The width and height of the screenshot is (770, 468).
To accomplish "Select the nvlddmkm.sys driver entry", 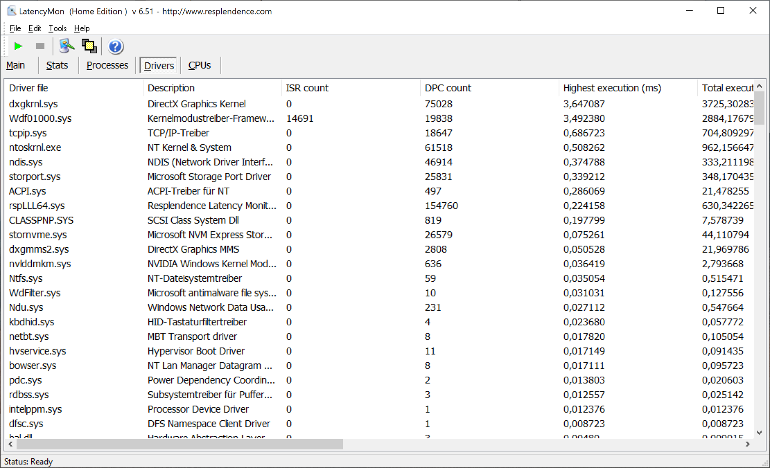I will [40, 264].
